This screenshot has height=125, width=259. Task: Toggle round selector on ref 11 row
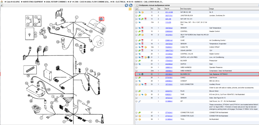(136, 12)
